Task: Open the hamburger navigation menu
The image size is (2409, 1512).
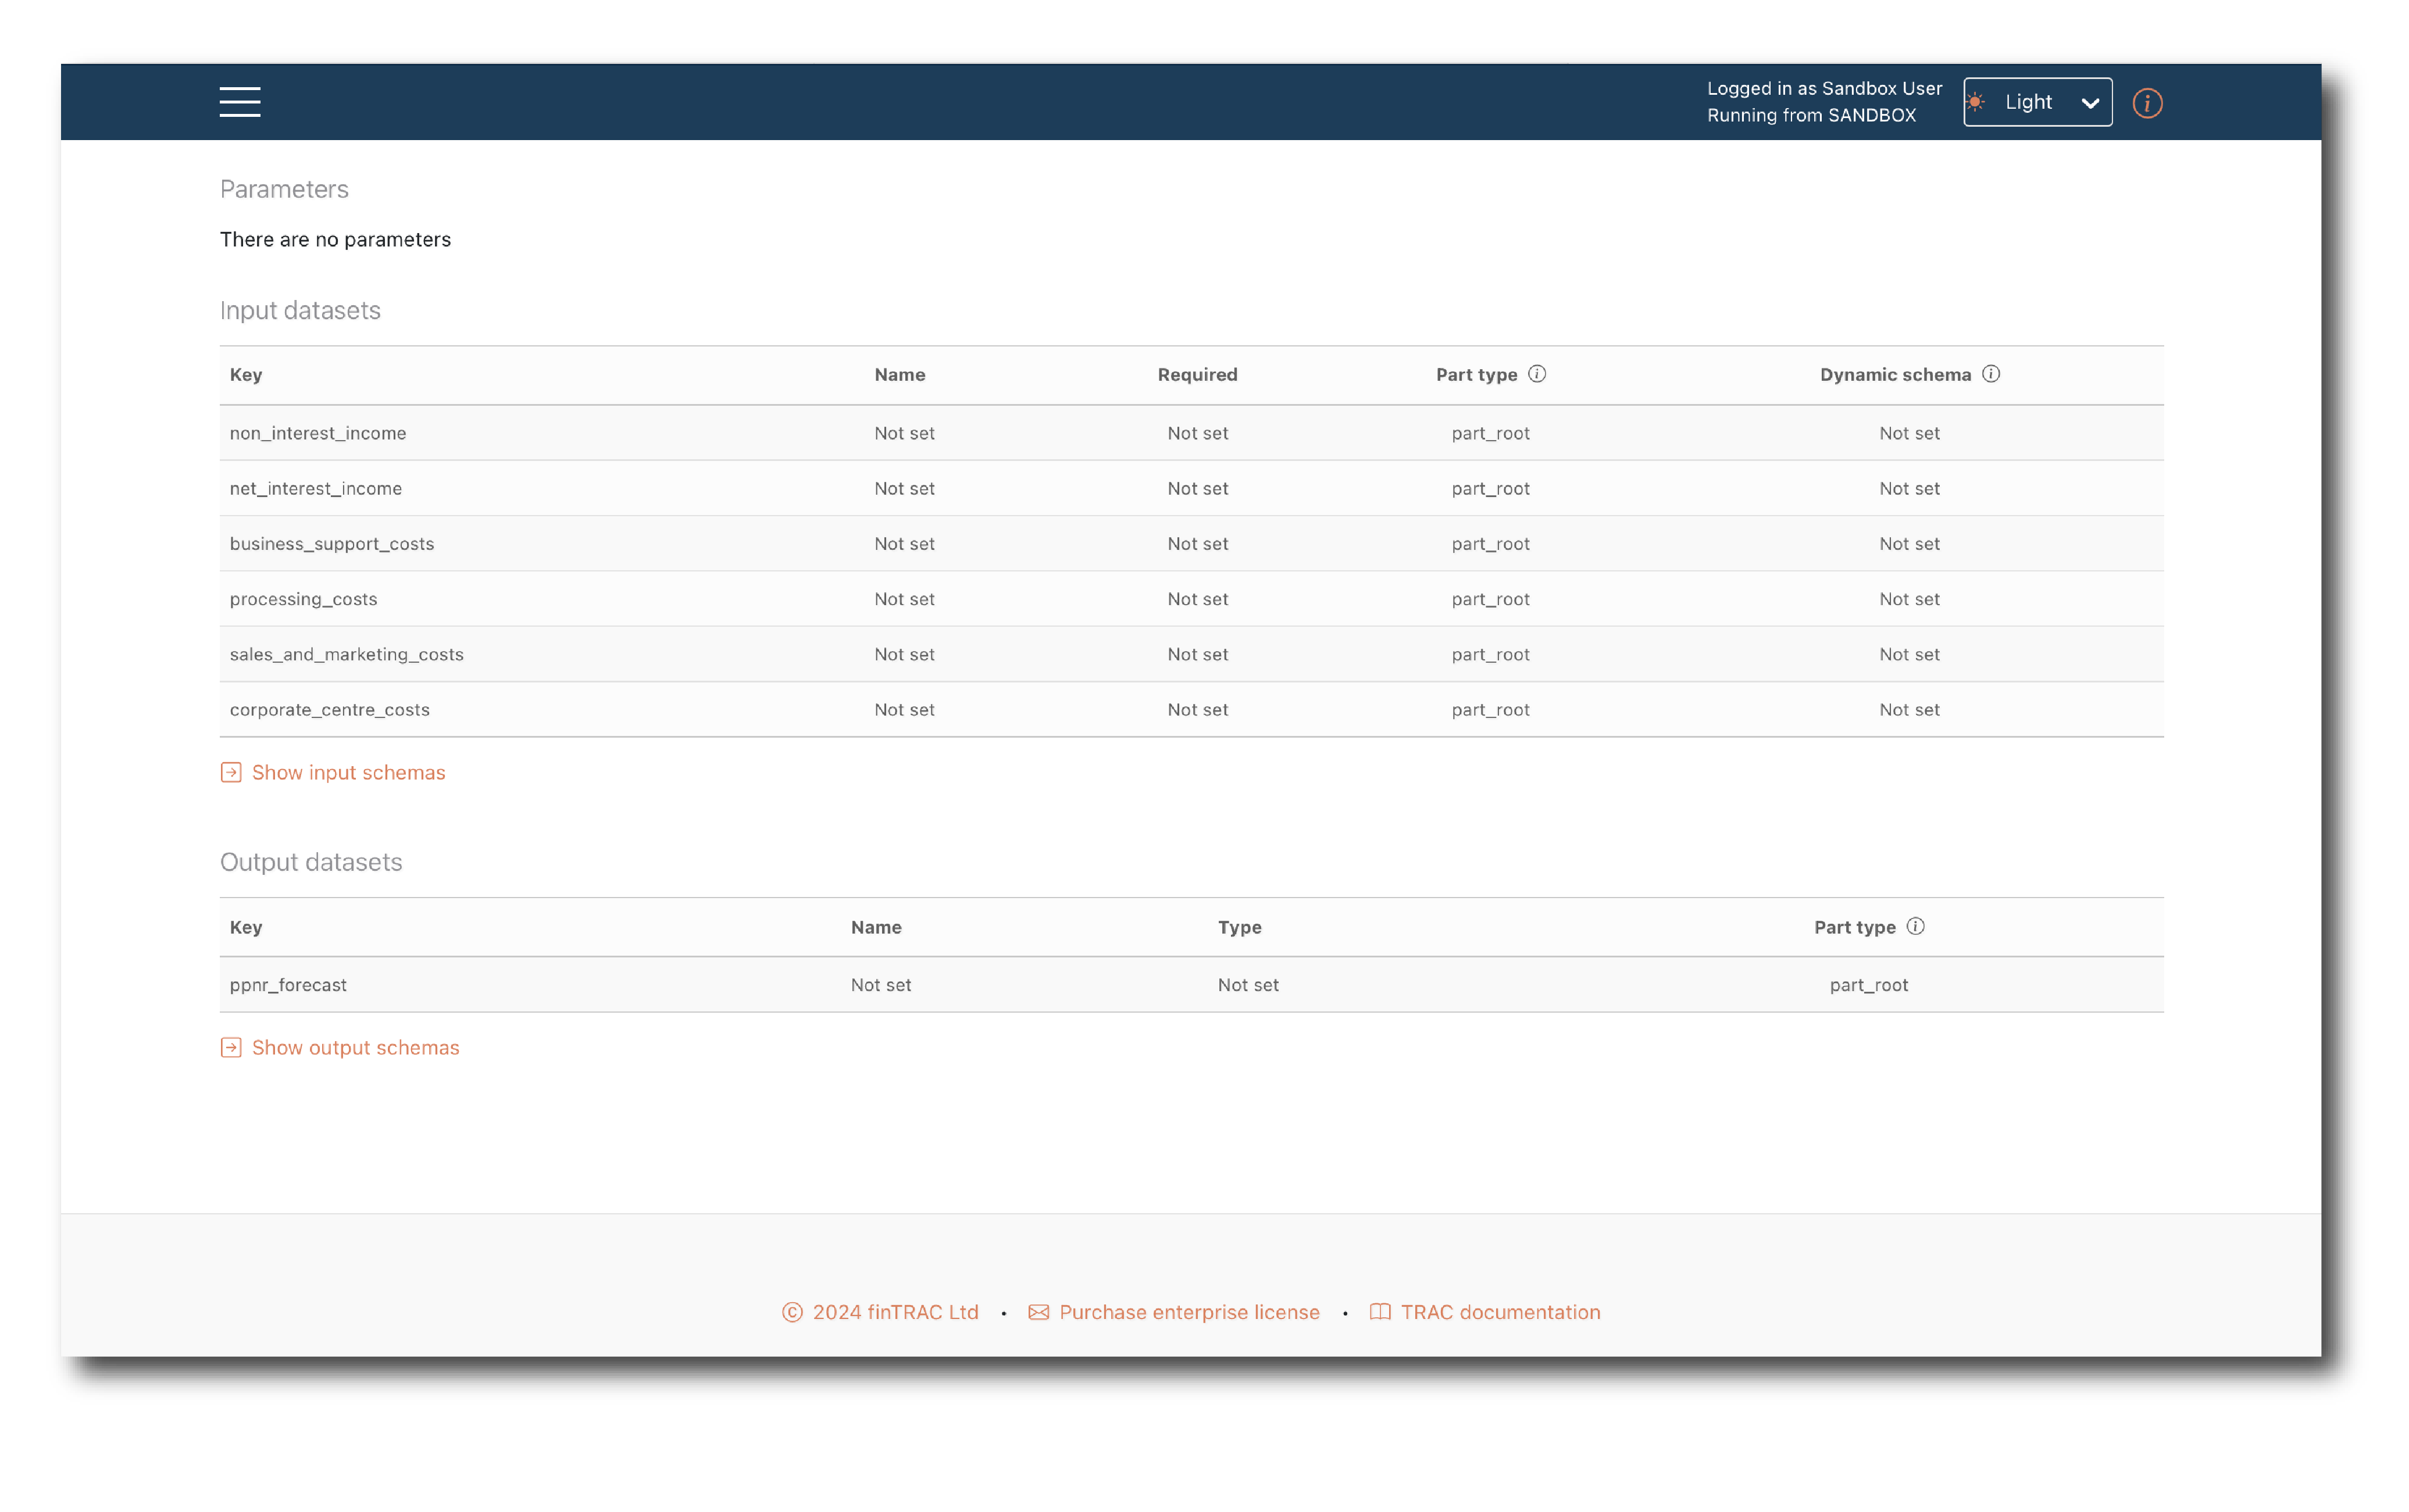Action: [240, 102]
